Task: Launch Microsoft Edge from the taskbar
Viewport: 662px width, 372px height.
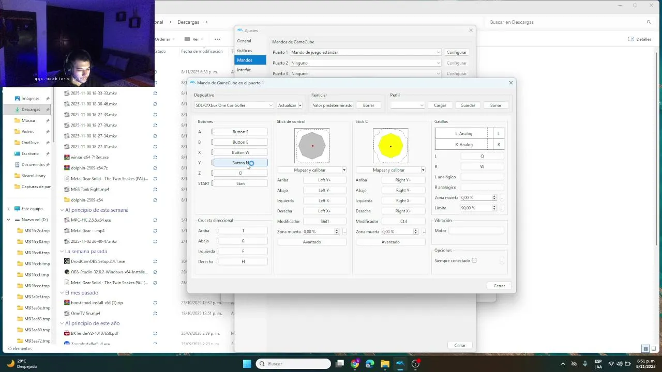Action: pyautogui.click(x=370, y=364)
